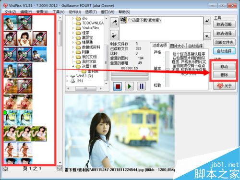The height and width of the screenshot is (180, 240).
Task: Open the 查看(X) menu
Action: coord(42,12)
